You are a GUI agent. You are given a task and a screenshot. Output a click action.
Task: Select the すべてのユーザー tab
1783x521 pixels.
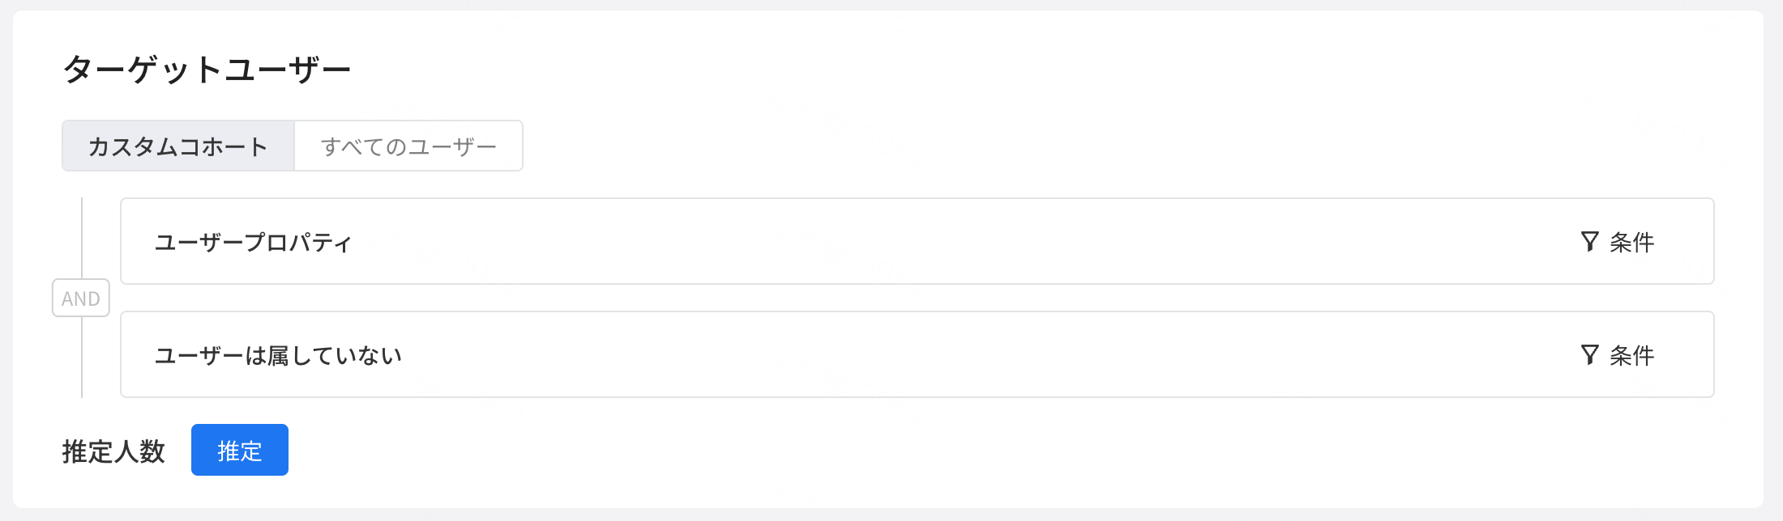point(408,146)
